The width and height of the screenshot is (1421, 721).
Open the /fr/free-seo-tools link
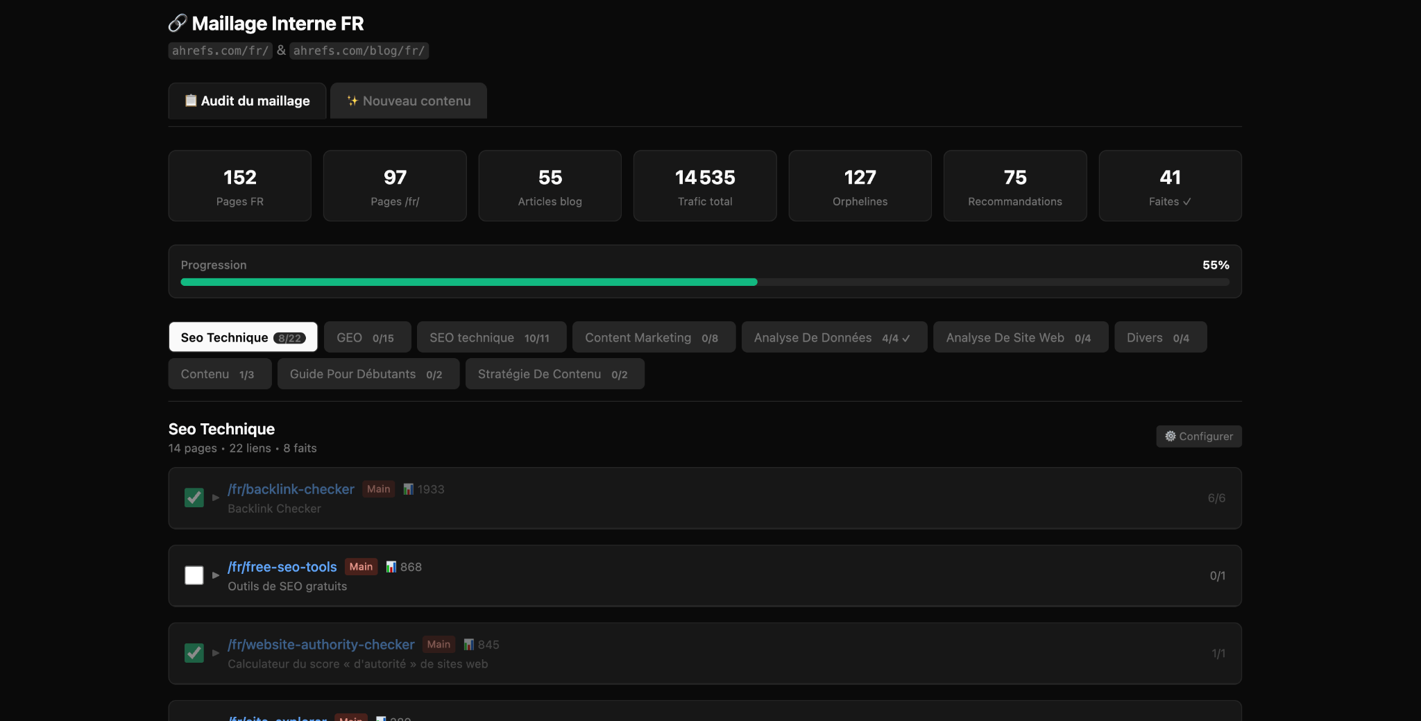[282, 567]
